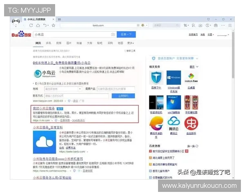The width and height of the screenshot is (245, 196).
Task: Click the camera image-search icon
Action: 113,34
